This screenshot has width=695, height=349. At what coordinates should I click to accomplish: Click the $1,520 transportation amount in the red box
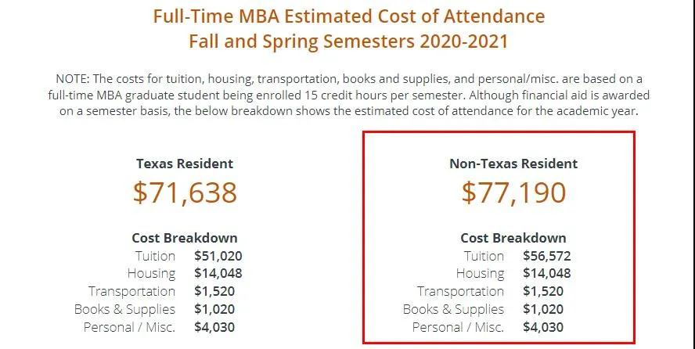pos(543,291)
